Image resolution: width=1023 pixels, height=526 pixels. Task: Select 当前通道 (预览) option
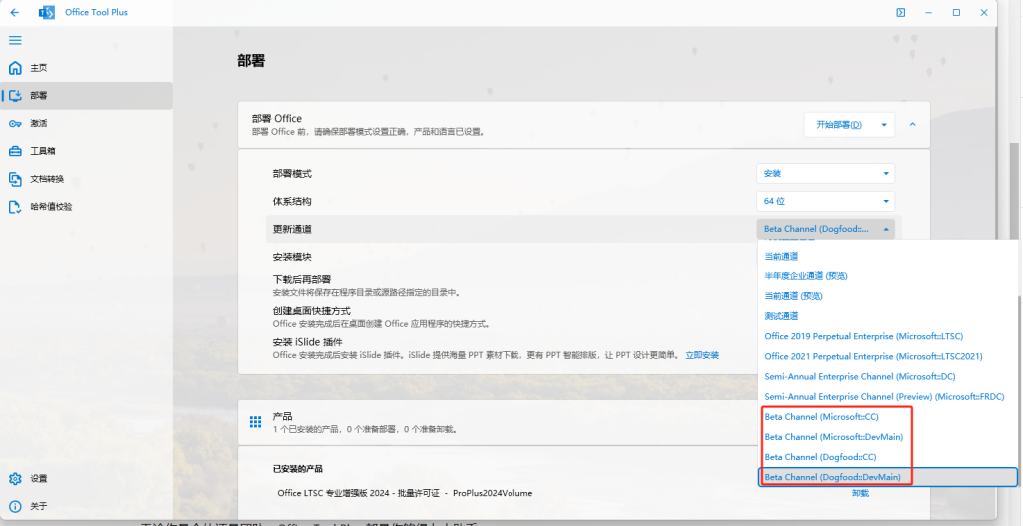coord(888,296)
